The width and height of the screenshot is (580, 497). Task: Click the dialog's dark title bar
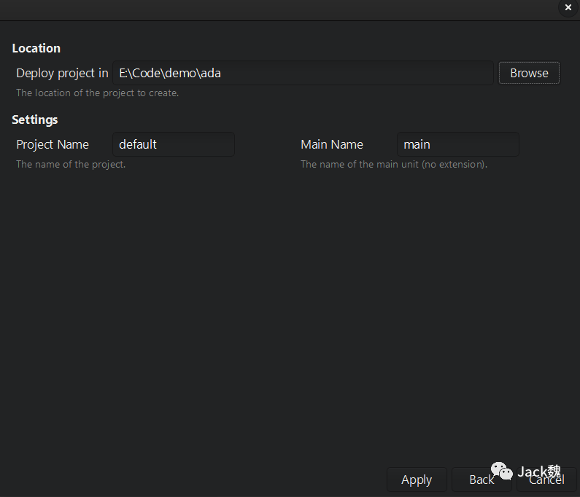[277, 9]
